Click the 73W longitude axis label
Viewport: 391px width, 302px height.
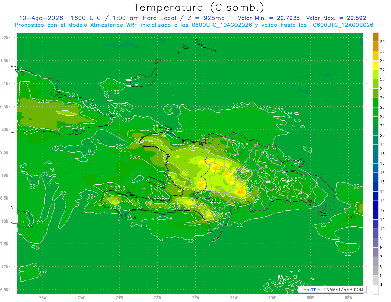pyautogui.click(x=157, y=297)
